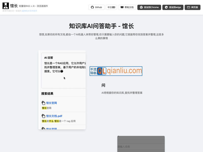
Task: Click the GitHub octocat icon in the header
Action: (x=92, y=7)
